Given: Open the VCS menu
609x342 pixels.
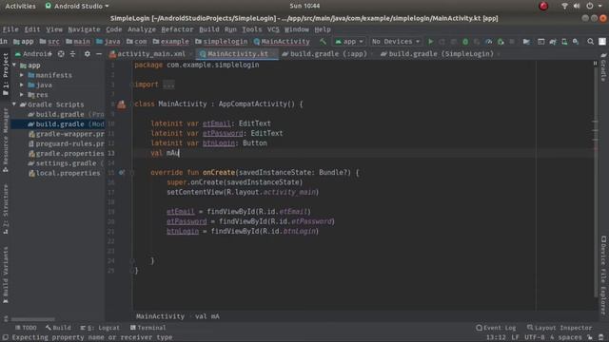Looking at the screenshot, I should 273,29.
